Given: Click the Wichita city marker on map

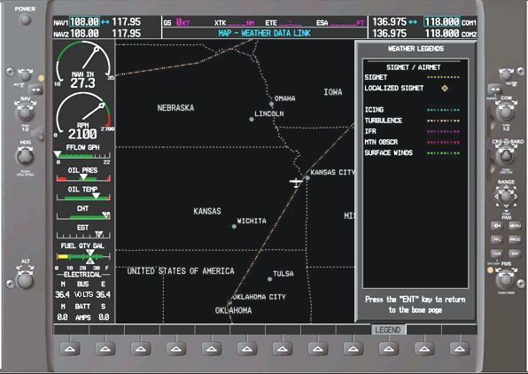Looking at the screenshot, I should [x=234, y=226].
